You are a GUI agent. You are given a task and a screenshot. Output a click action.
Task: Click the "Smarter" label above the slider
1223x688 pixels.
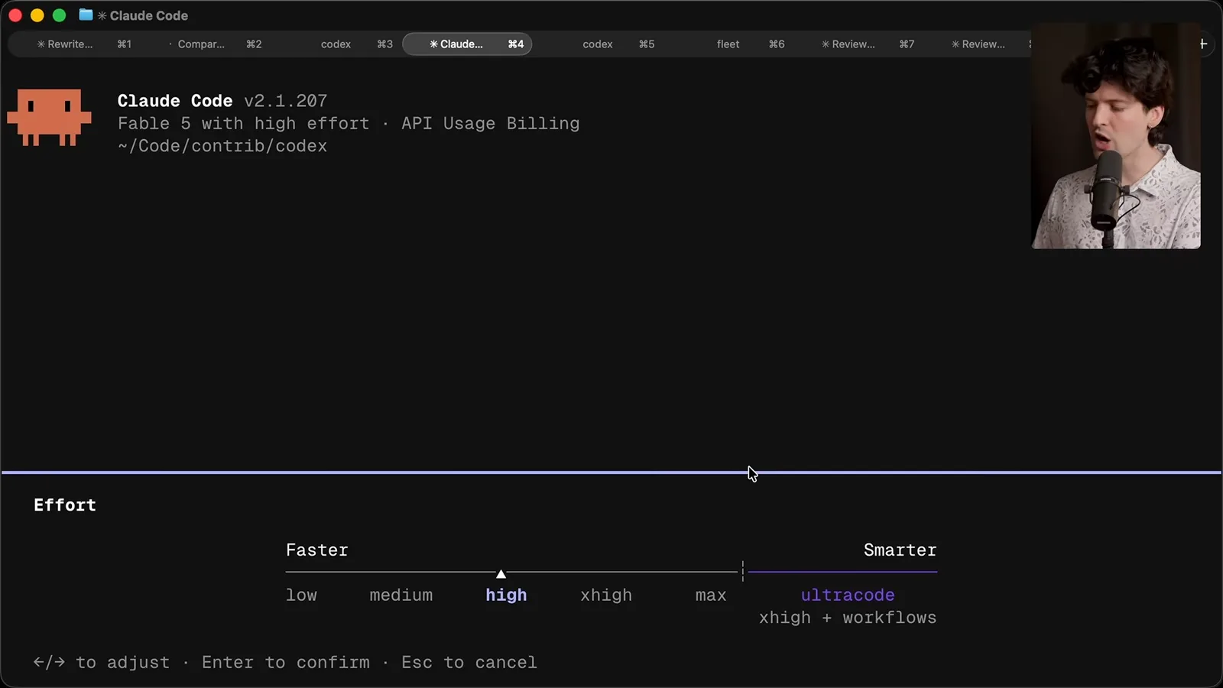click(900, 550)
